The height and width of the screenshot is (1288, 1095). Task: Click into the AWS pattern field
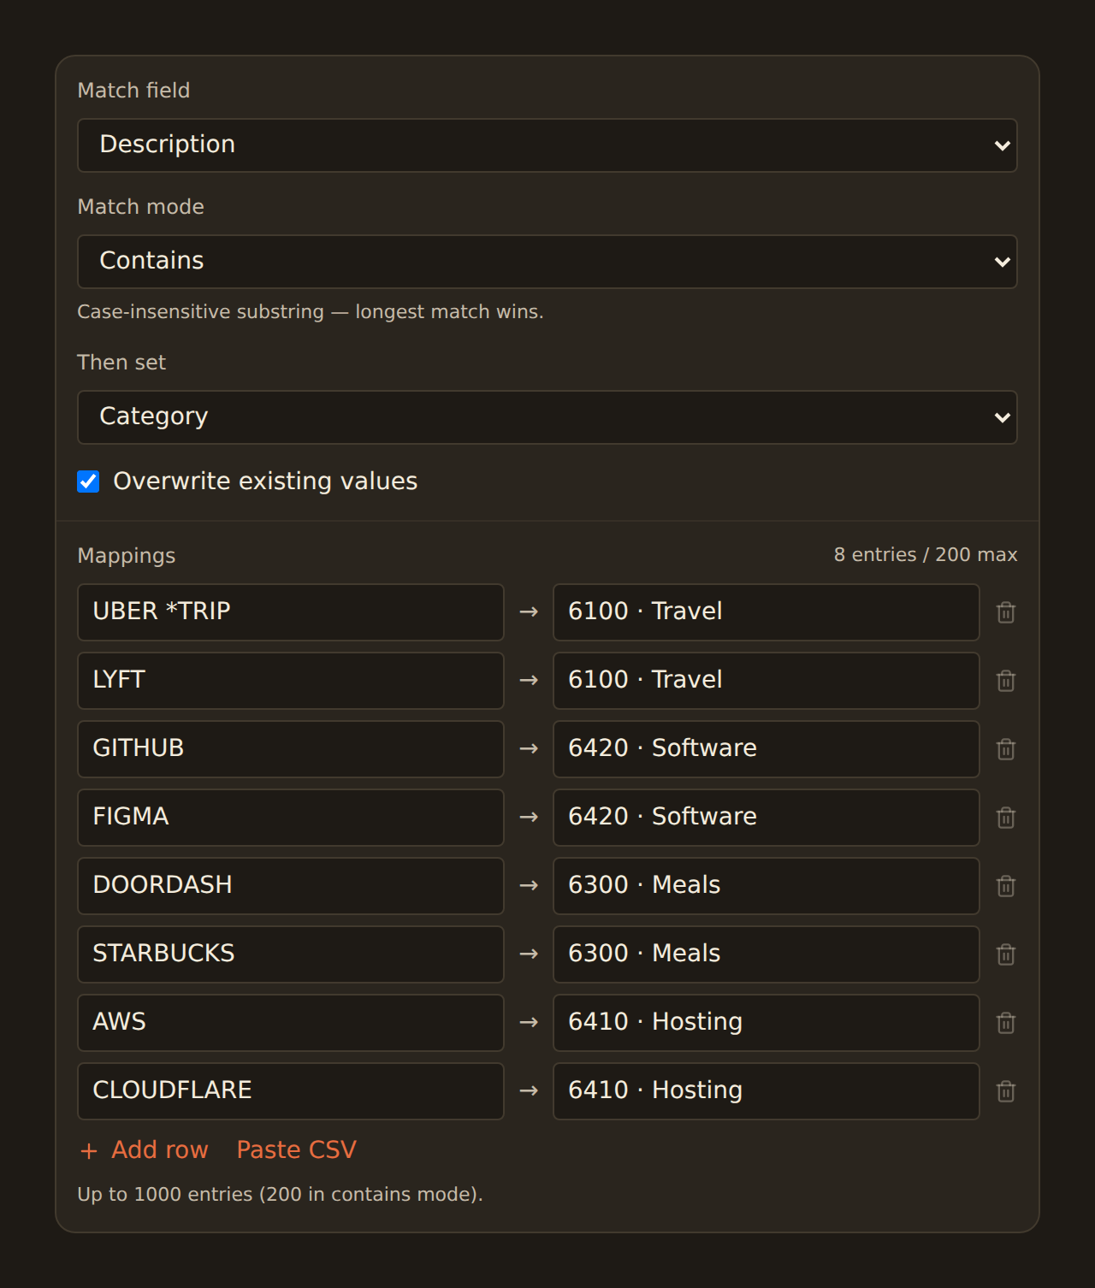click(x=291, y=1023)
